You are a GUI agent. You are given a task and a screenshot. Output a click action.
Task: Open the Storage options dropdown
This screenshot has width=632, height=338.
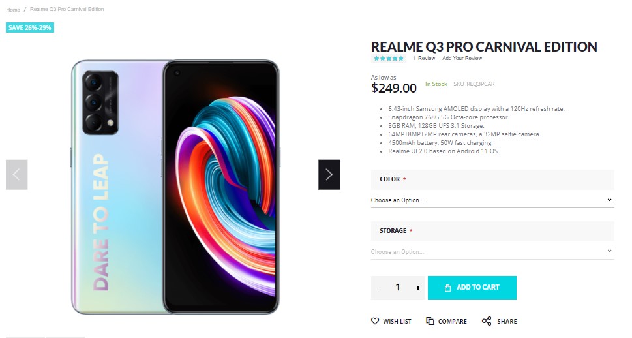pos(492,251)
